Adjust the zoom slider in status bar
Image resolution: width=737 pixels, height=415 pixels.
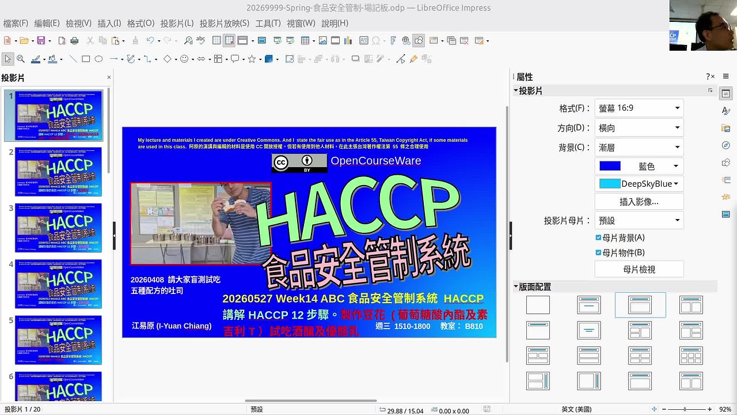tap(684, 409)
